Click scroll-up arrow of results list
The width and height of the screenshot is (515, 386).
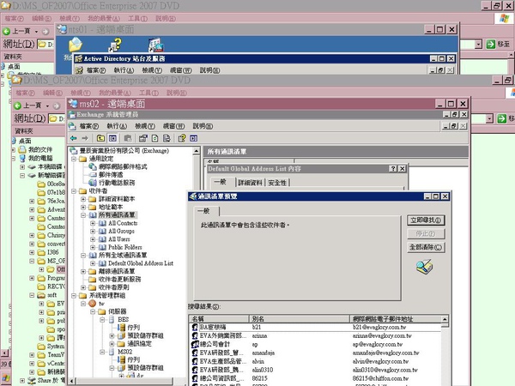tap(445, 319)
